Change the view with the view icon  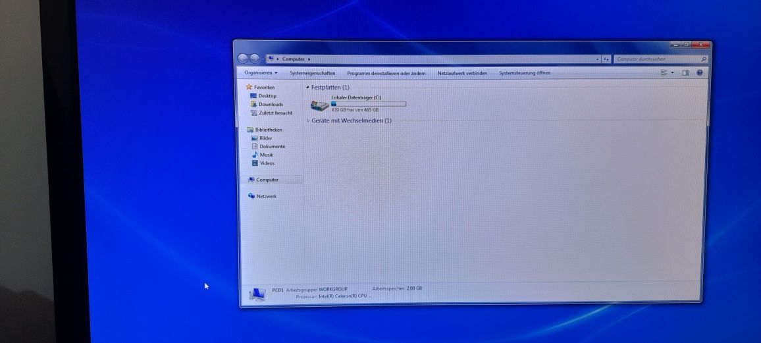pyautogui.click(x=664, y=73)
